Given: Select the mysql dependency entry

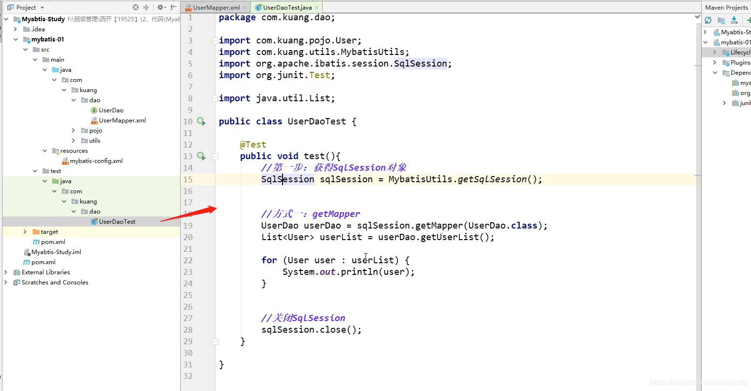Looking at the screenshot, I should coord(741,83).
